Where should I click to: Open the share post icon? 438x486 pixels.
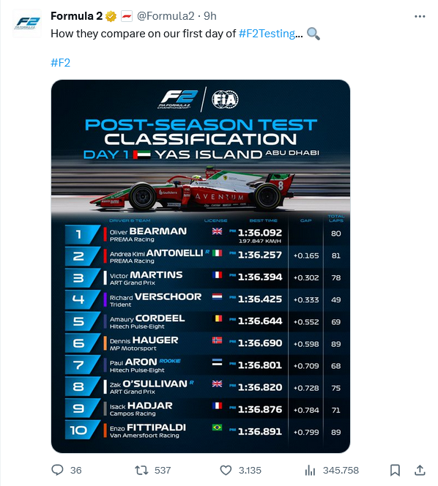pyautogui.click(x=420, y=470)
